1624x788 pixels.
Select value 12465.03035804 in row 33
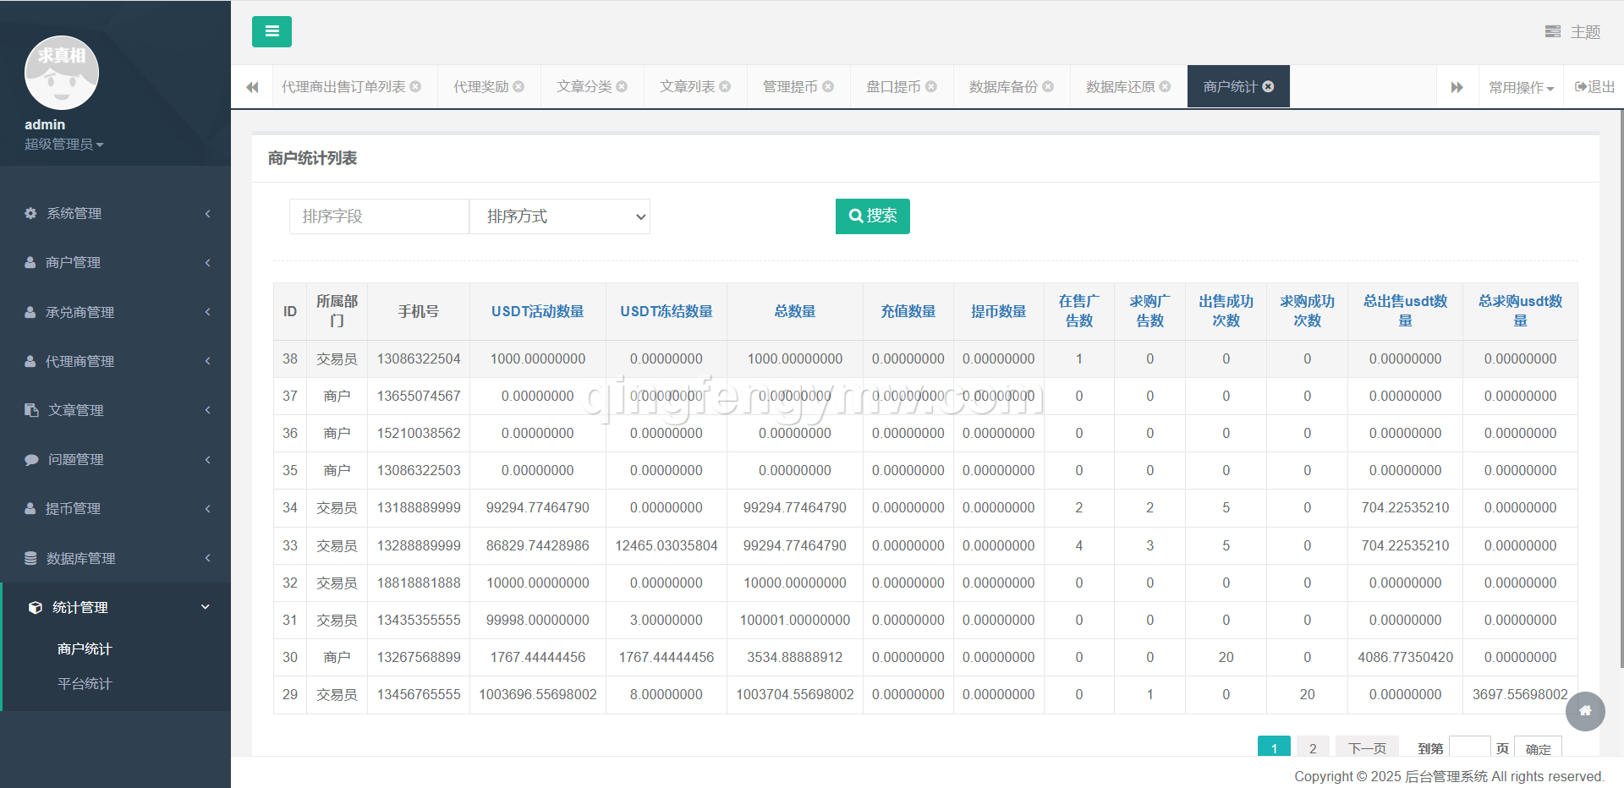[x=667, y=545]
